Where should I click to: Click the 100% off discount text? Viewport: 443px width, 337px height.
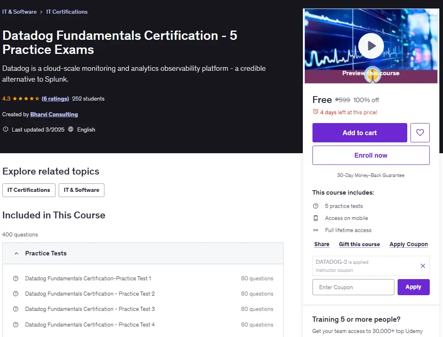[366, 100]
